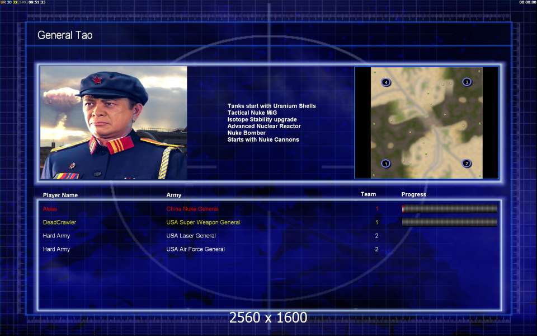Image resolution: width=537 pixels, height=336 pixels.
Task: Click the "Progress" column header
Action: 414,194
